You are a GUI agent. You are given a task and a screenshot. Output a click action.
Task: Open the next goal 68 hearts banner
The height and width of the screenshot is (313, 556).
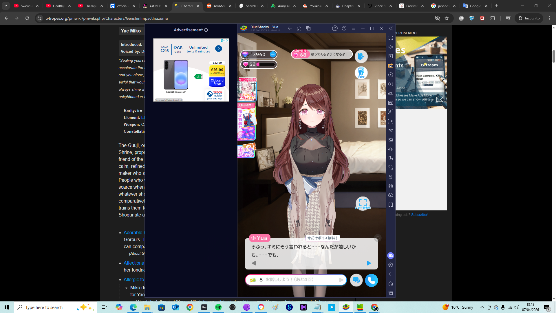[x=322, y=54]
